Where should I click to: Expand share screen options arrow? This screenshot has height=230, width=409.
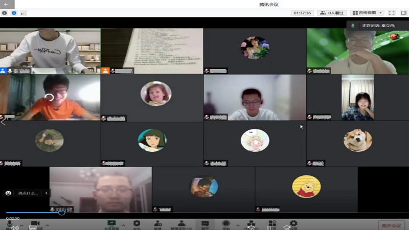123,225
